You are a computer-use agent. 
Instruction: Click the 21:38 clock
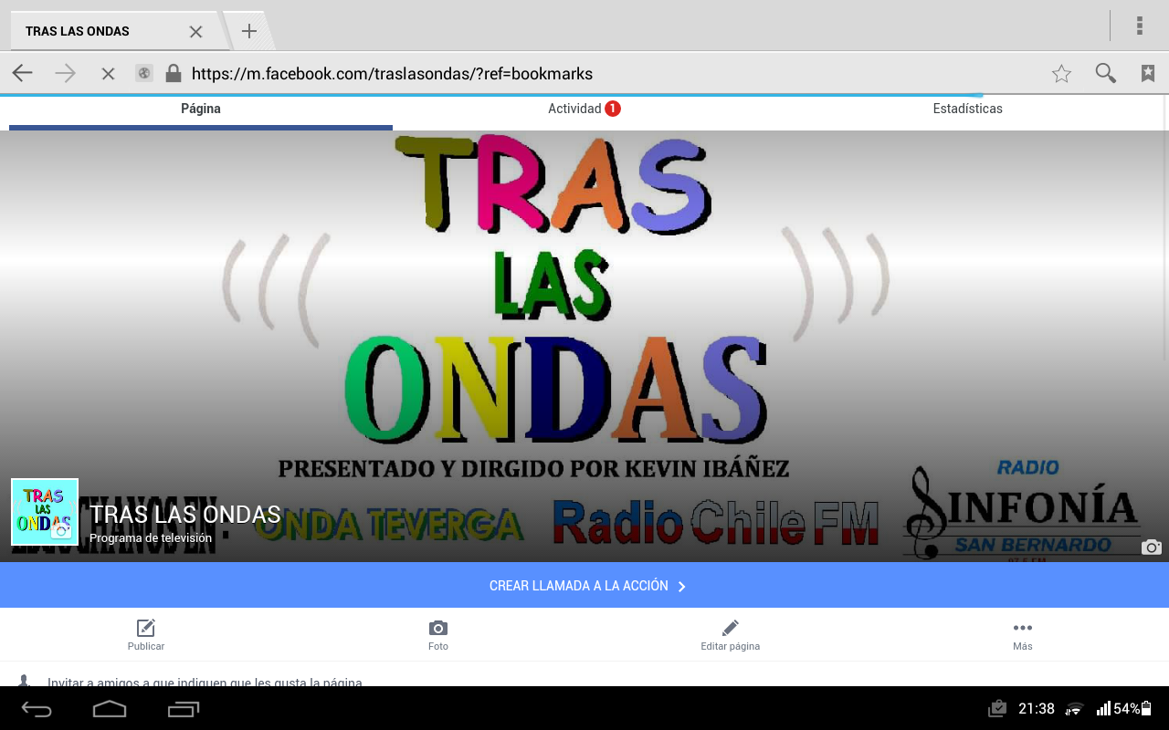[x=1037, y=709]
